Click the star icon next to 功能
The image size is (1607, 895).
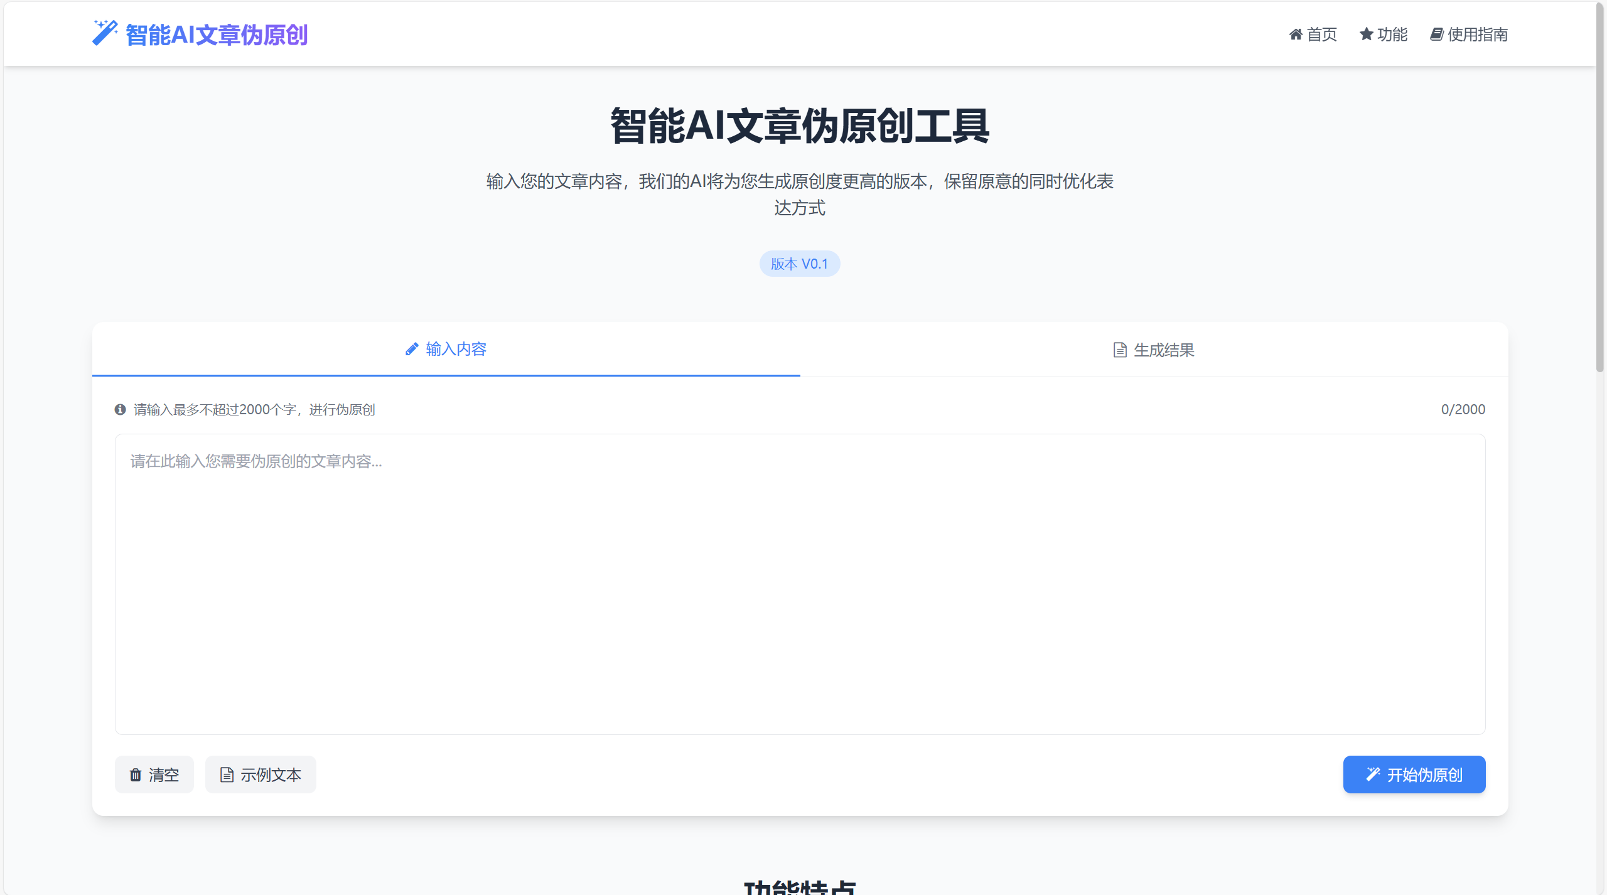pos(1365,35)
